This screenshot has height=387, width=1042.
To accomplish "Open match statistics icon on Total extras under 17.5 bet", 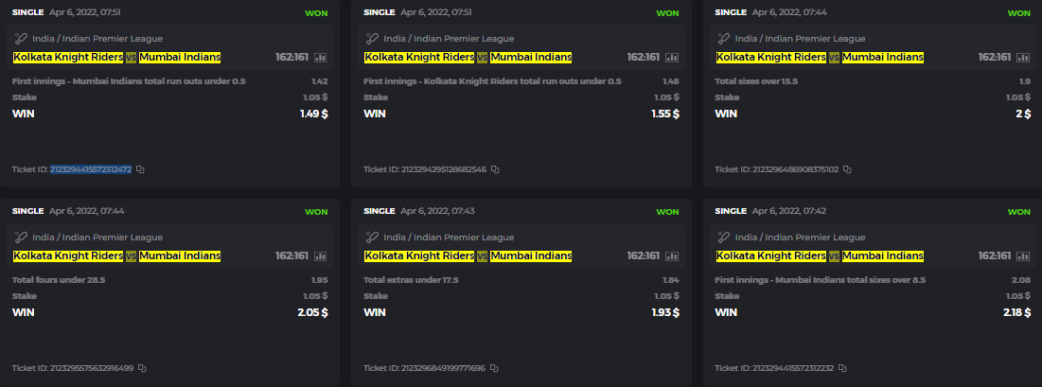I will click(671, 256).
